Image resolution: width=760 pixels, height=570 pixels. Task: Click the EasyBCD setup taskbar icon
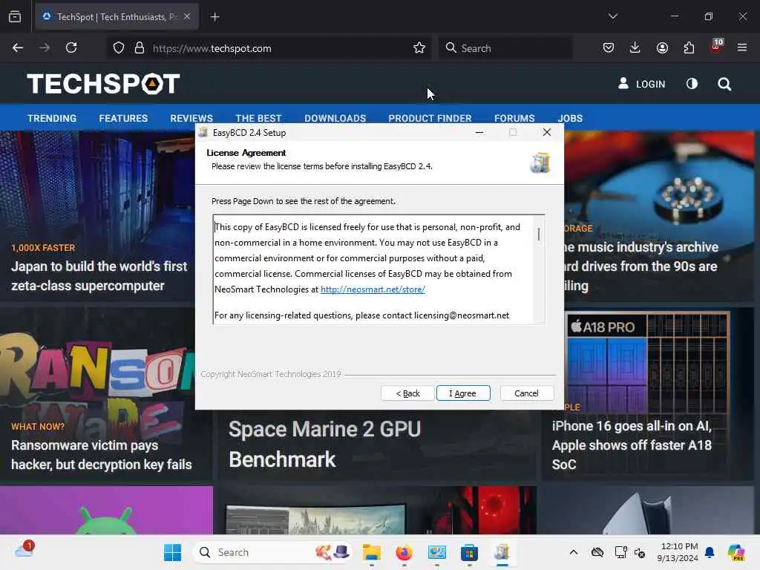502,552
